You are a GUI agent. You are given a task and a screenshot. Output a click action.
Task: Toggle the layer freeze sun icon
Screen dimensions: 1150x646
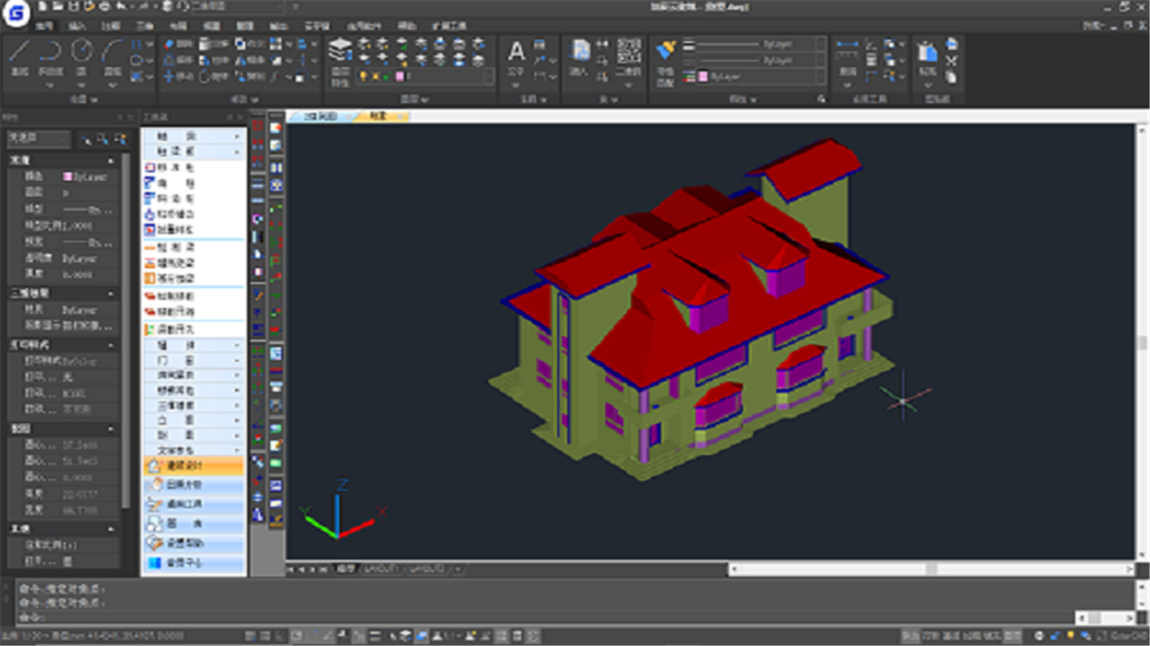(x=376, y=77)
